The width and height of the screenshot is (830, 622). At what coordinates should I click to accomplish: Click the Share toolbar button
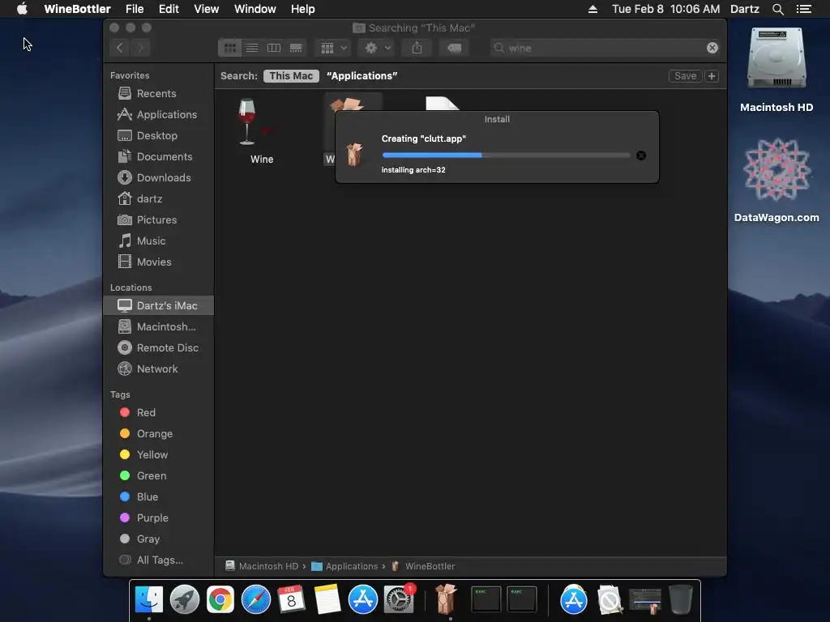tap(417, 48)
